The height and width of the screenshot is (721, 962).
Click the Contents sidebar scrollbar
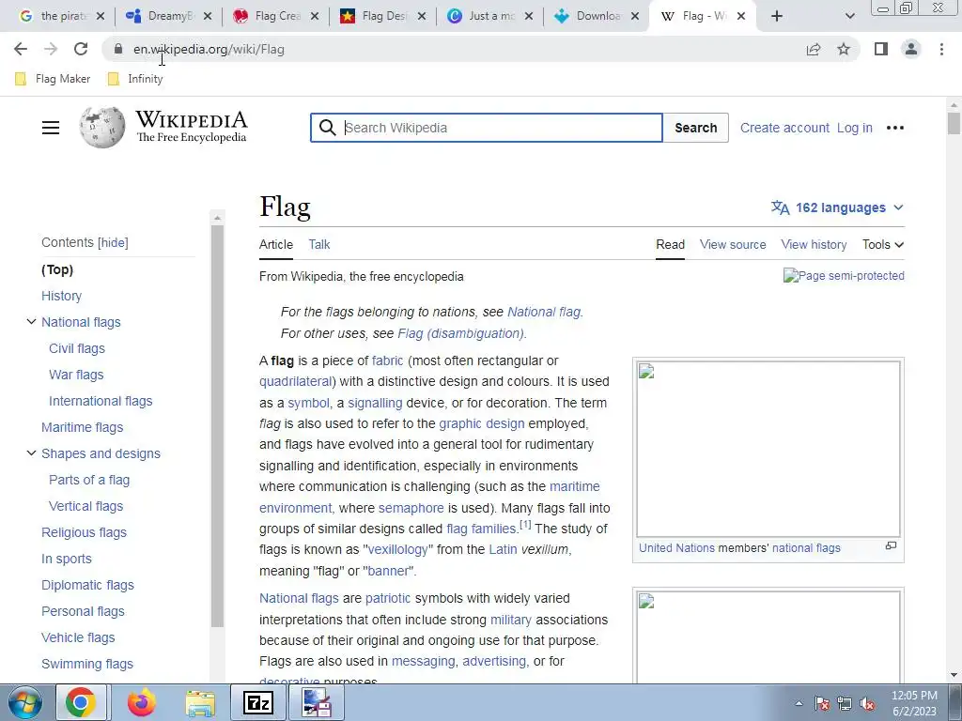pos(217,425)
